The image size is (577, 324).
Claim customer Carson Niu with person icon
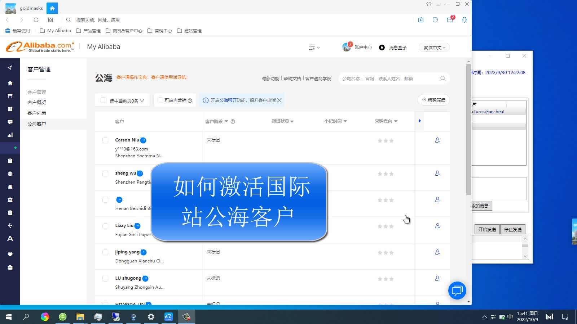(437, 140)
